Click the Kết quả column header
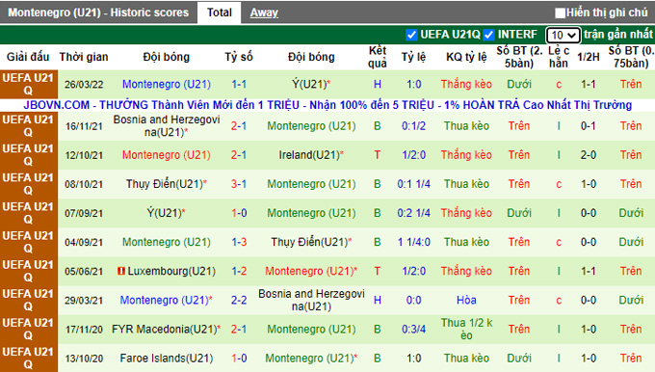The width and height of the screenshot is (655, 372). (378, 57)
